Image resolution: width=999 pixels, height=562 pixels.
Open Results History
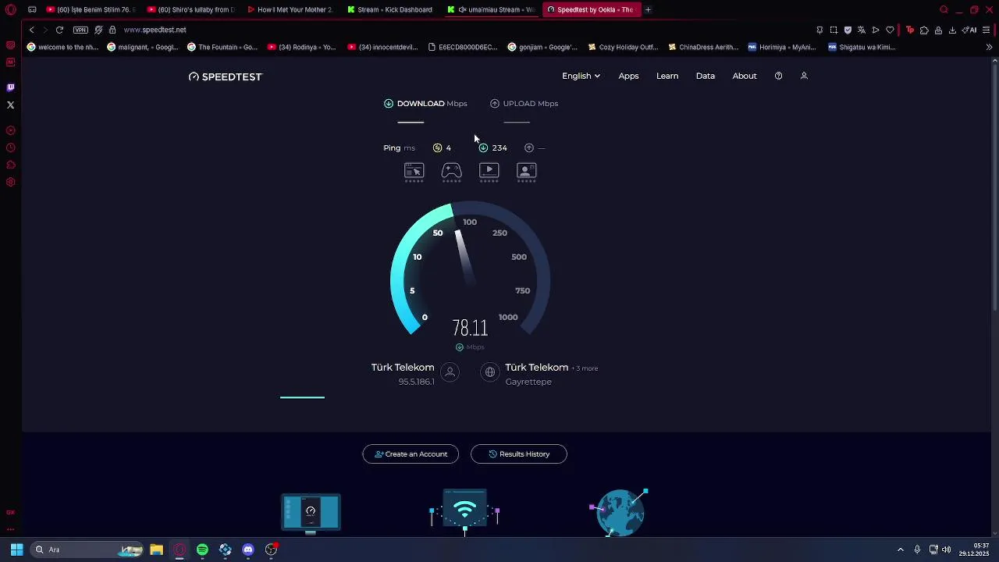pyautogui.click(x=519, y=454)
